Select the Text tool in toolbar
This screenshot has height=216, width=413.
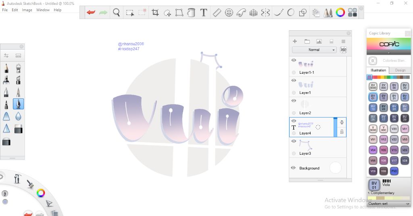click(203, 12)
